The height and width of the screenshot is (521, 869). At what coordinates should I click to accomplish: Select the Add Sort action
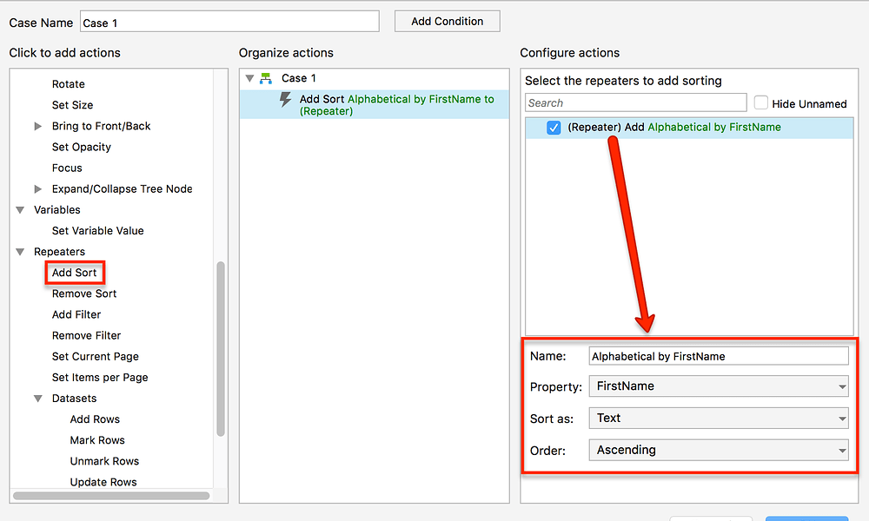pos(75,273)
